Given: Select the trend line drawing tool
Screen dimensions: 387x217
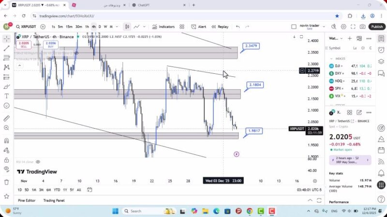Looking at the screenshot, I should point(6,48).
